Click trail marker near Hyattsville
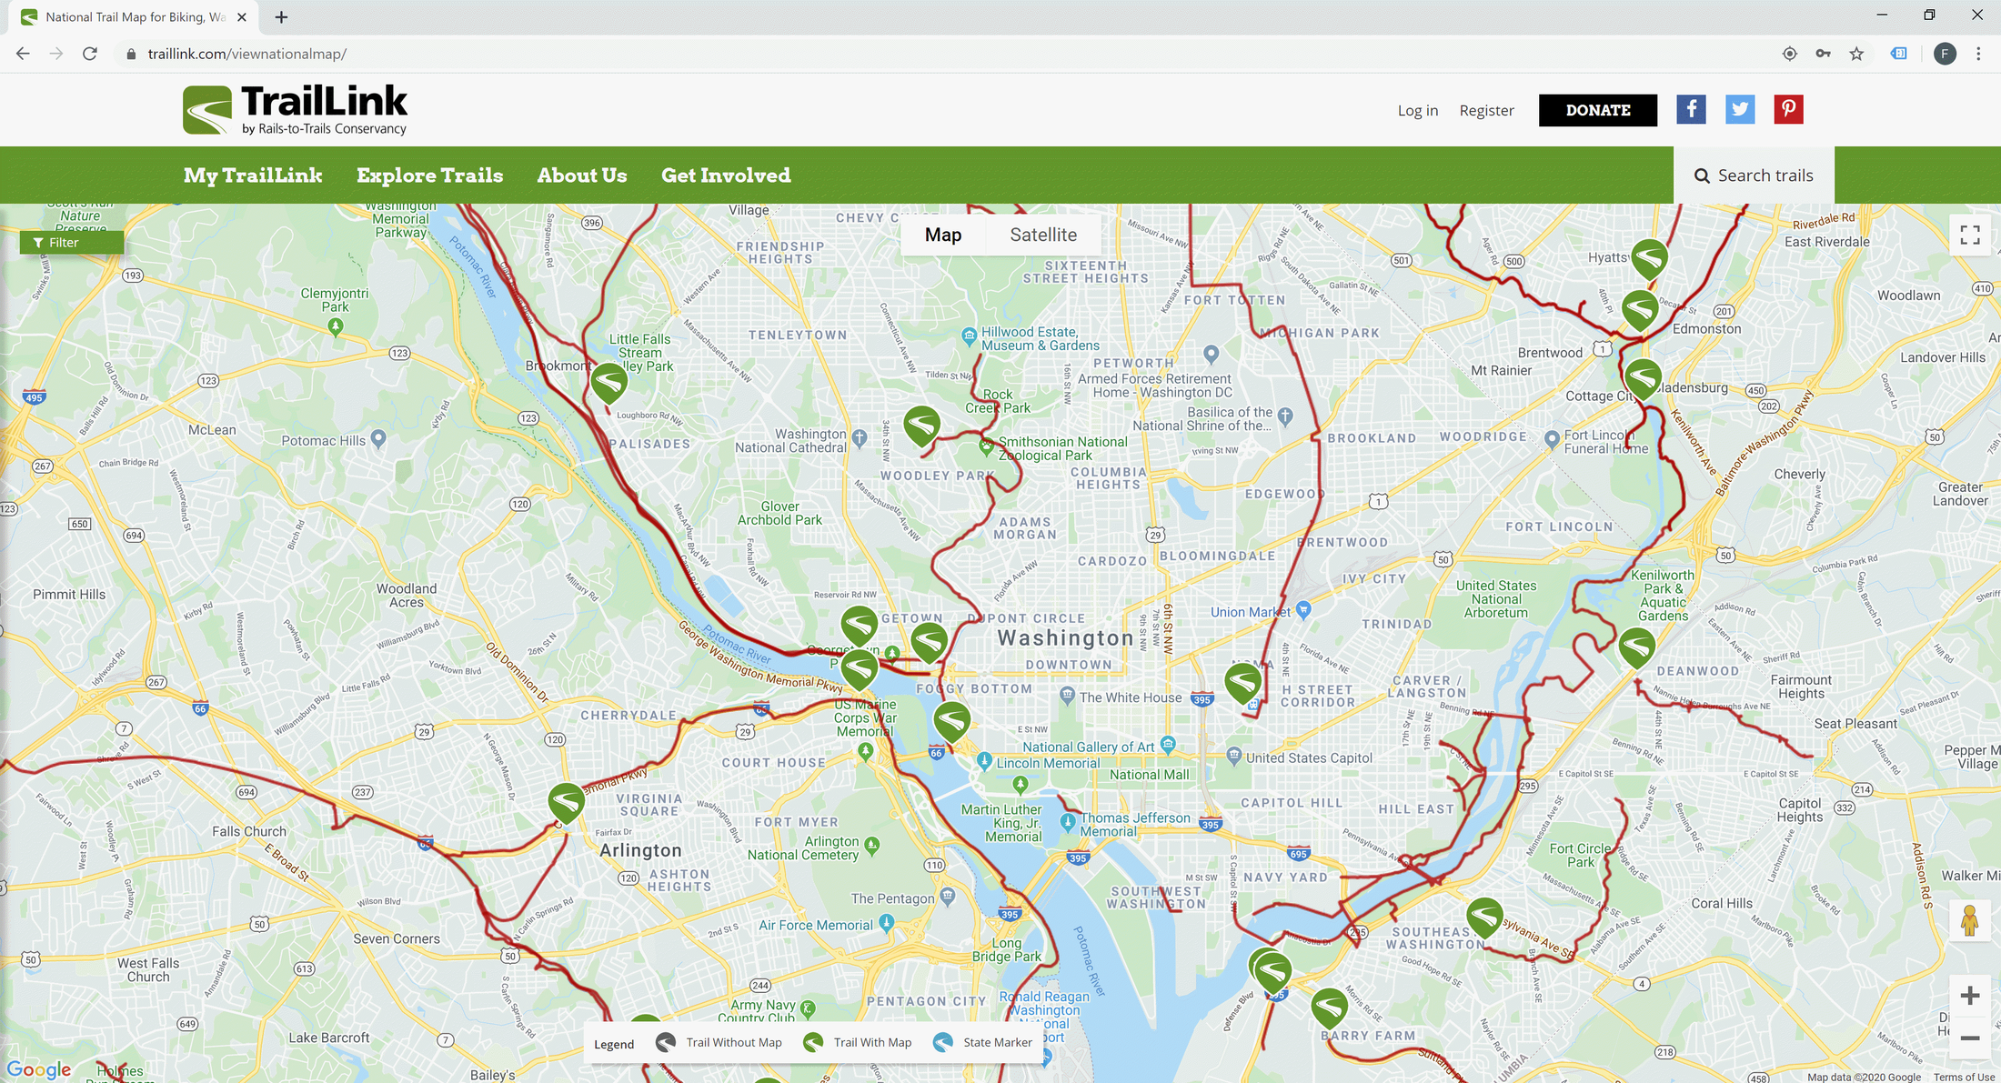Screen dimensions: 2001x1083 [1649, 258]
